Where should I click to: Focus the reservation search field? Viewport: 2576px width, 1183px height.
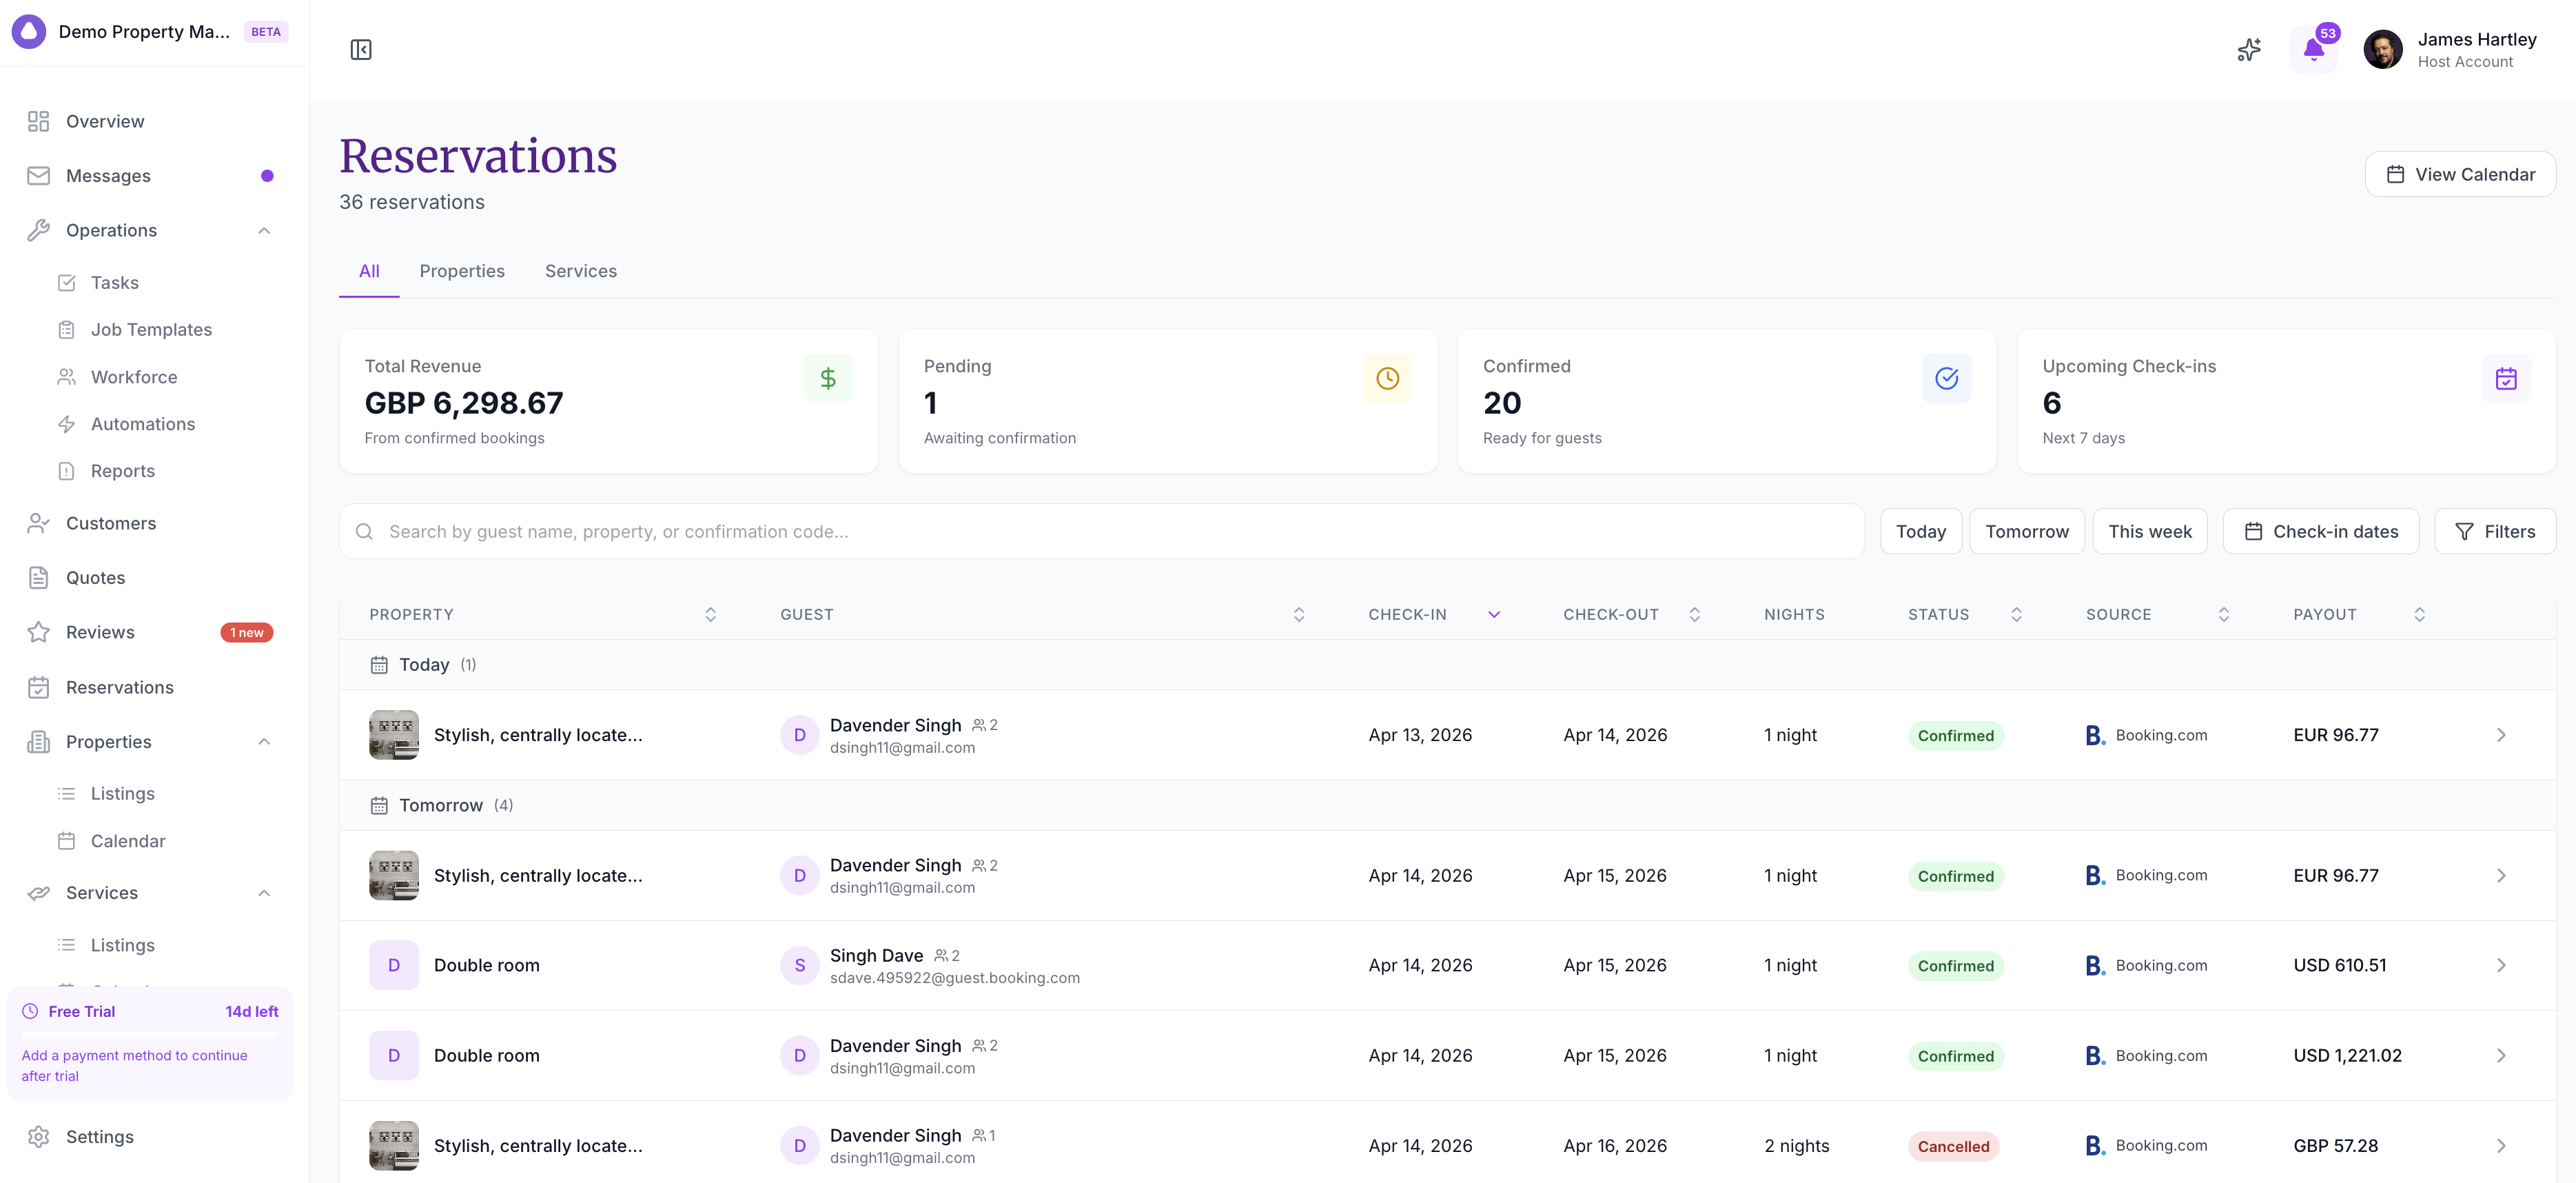(1102, 532)
